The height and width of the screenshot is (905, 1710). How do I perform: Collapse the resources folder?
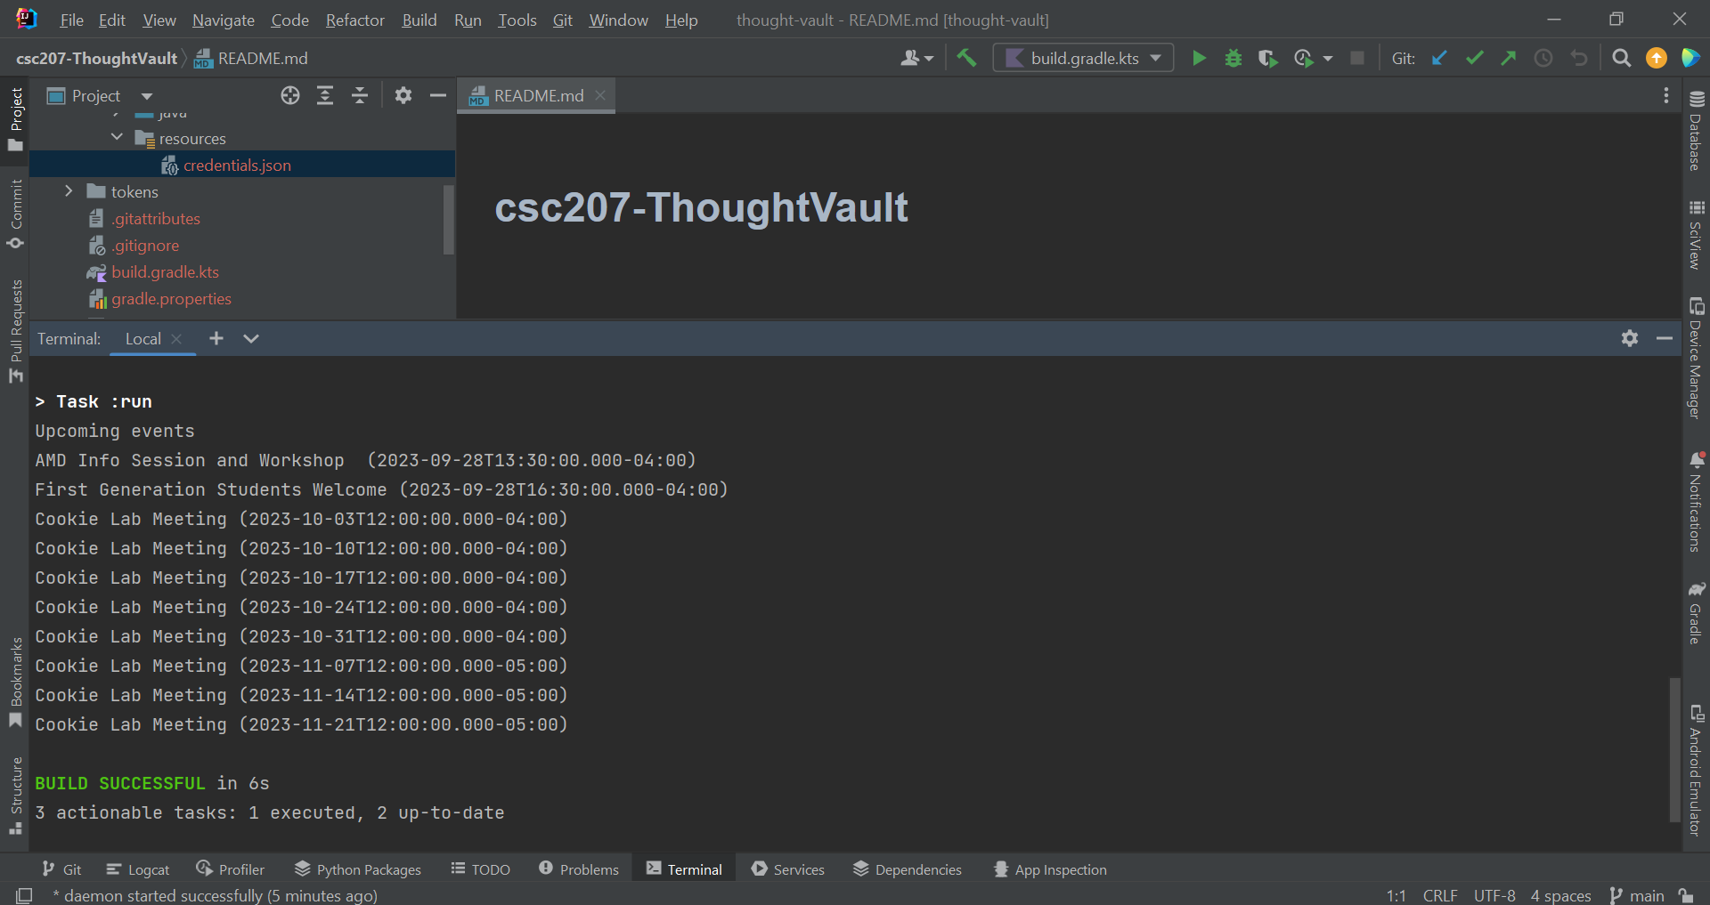pyautogui.click(x=117, y=137)
